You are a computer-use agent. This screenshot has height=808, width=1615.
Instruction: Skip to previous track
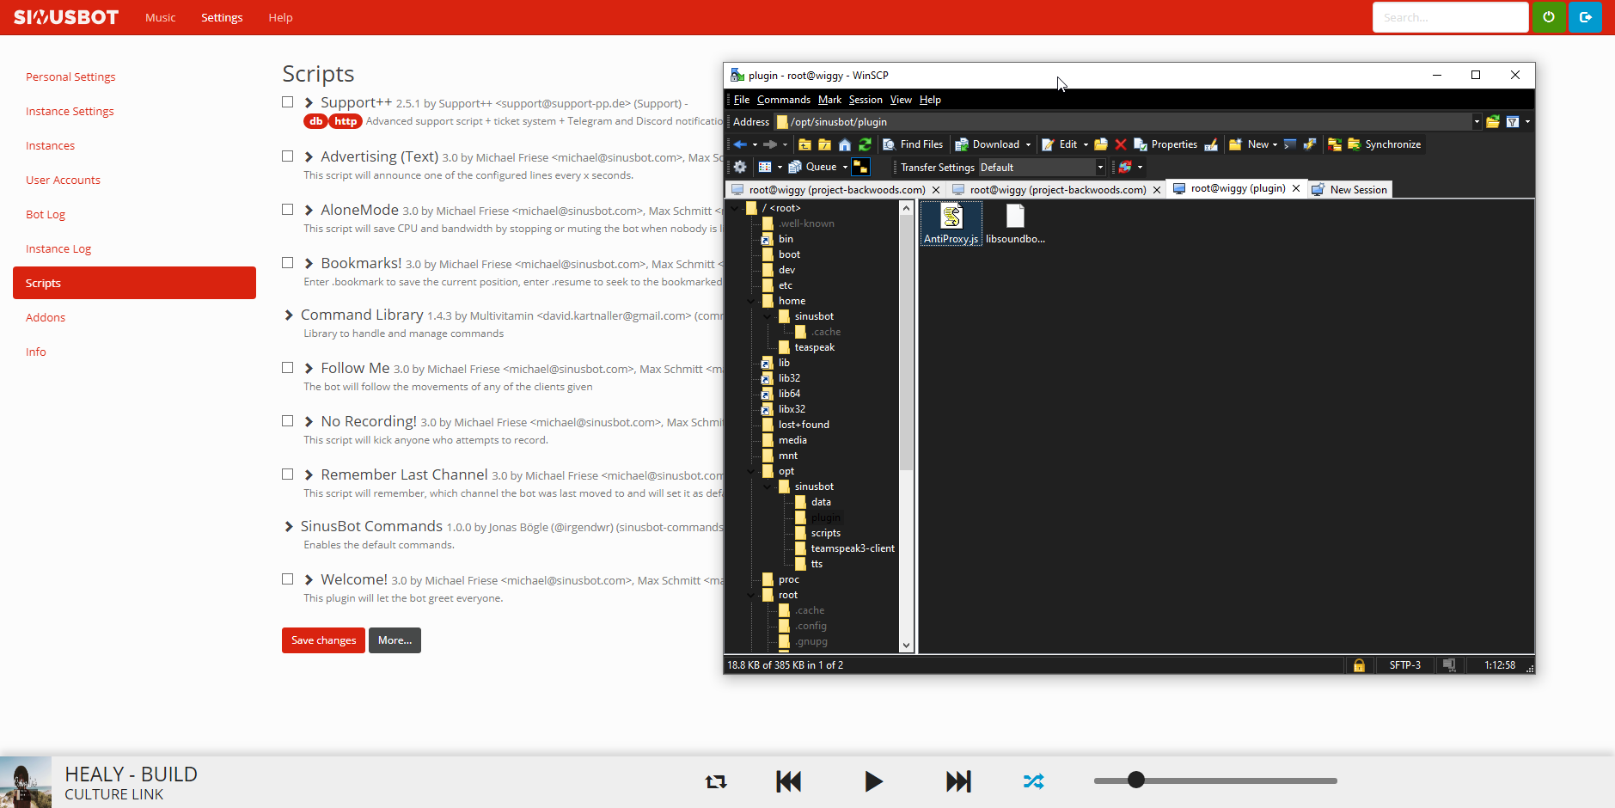(788, 781)
